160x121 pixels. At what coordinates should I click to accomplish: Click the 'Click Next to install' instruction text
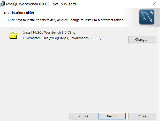coord(66,20)
